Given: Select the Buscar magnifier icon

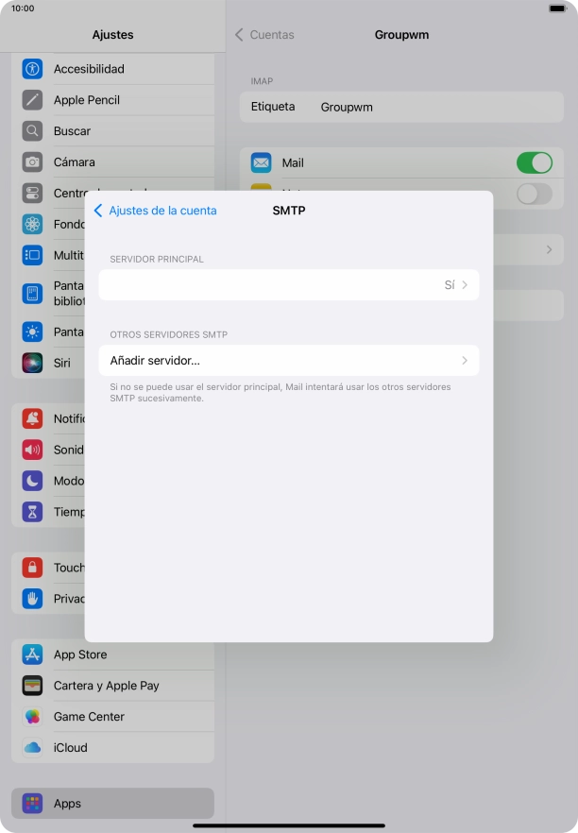Looking at the screenshot, I should point(33,131).
